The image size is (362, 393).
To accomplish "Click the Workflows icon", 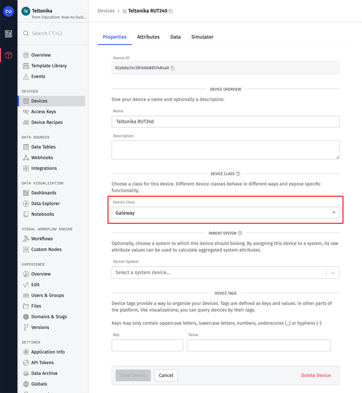I will tap(26, 239).
